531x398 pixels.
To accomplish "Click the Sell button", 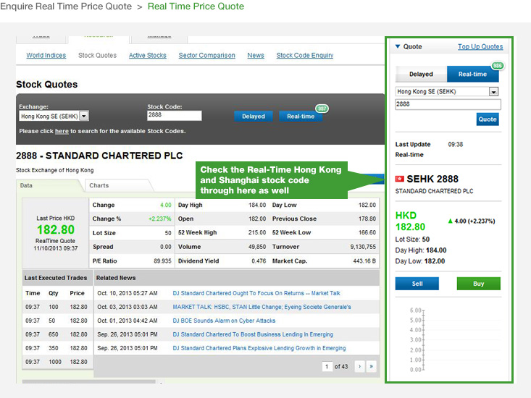I will coord(417,284).
